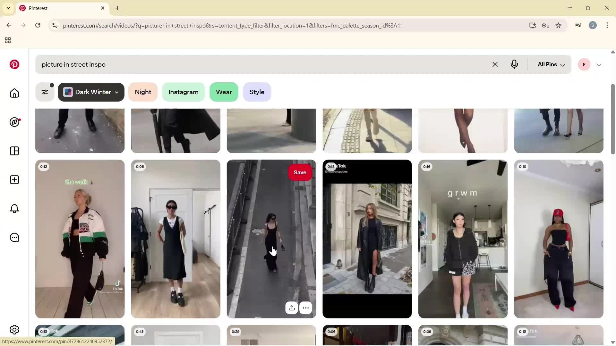This screenshot has height=346, width=616.
Task: Expand the All Pins dropdown
Action: pyautogui.click(x=550, y=64)
